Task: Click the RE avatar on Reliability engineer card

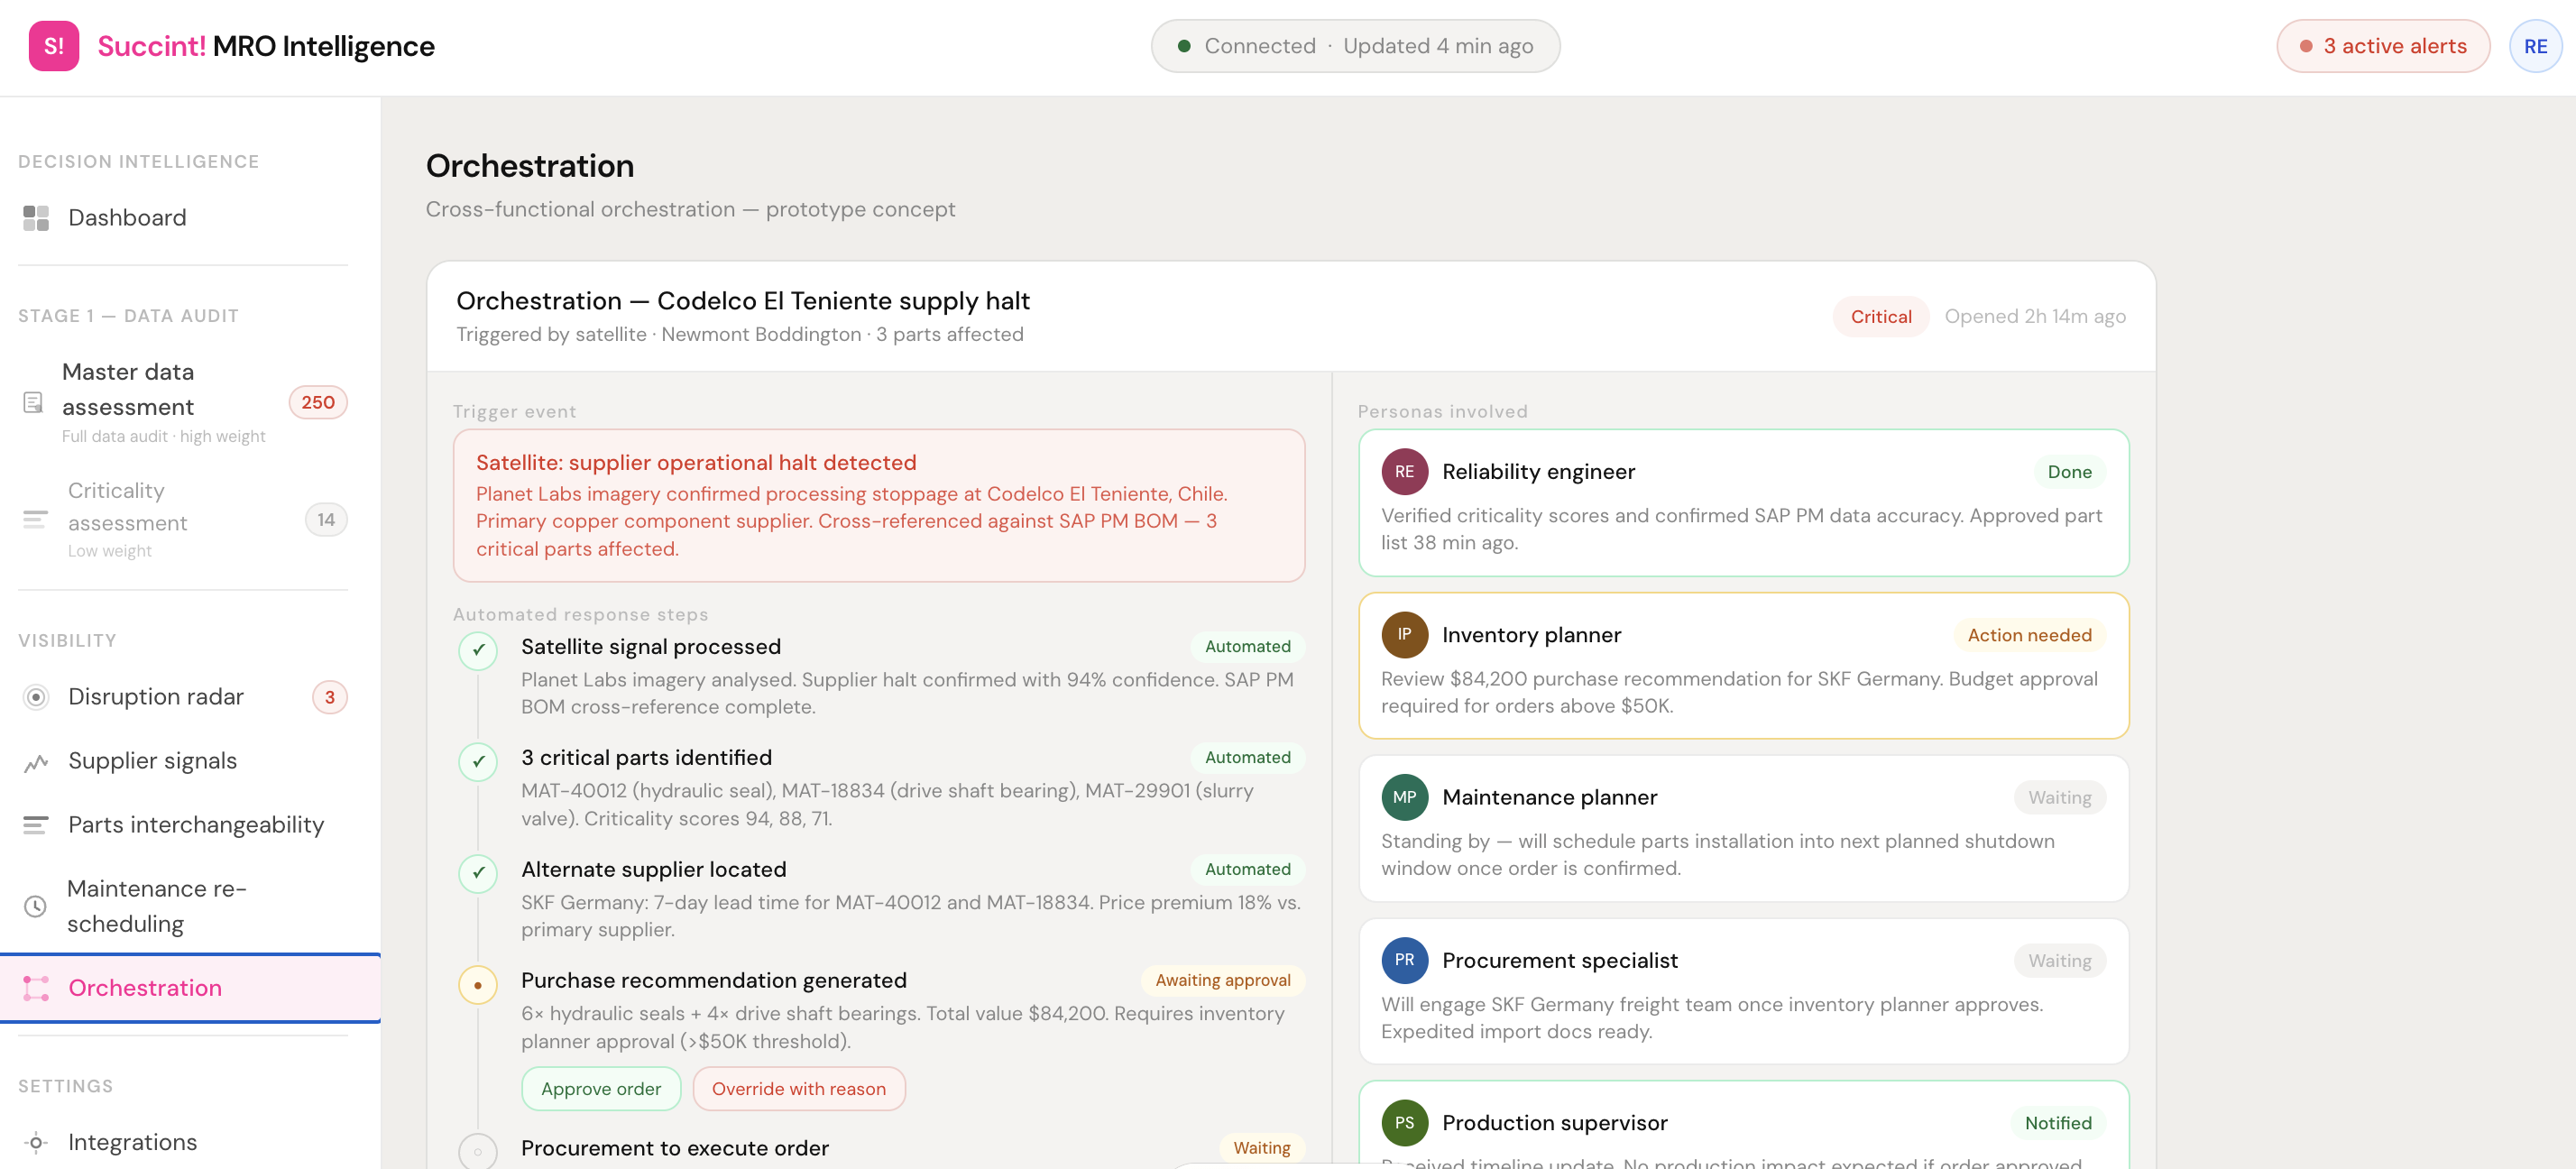Action: click(1404, 472)
